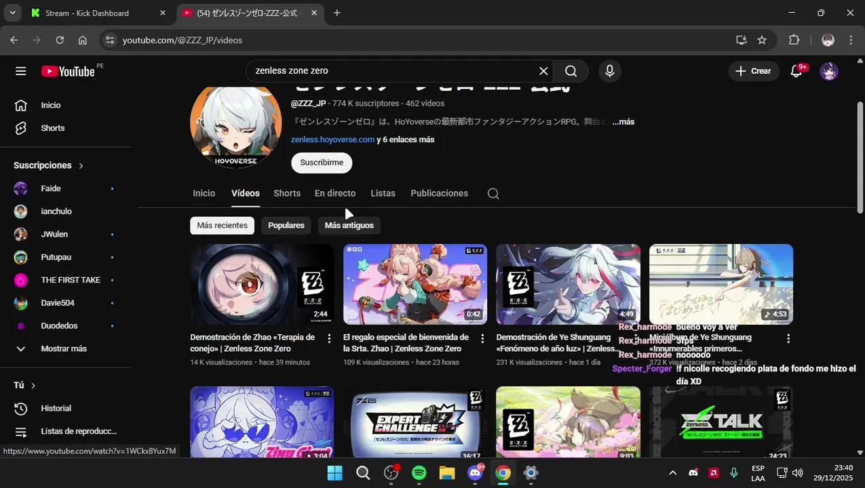Search within channel using magnifier icon
This screenshot has height=488, width=865.
tap(493, 194)
